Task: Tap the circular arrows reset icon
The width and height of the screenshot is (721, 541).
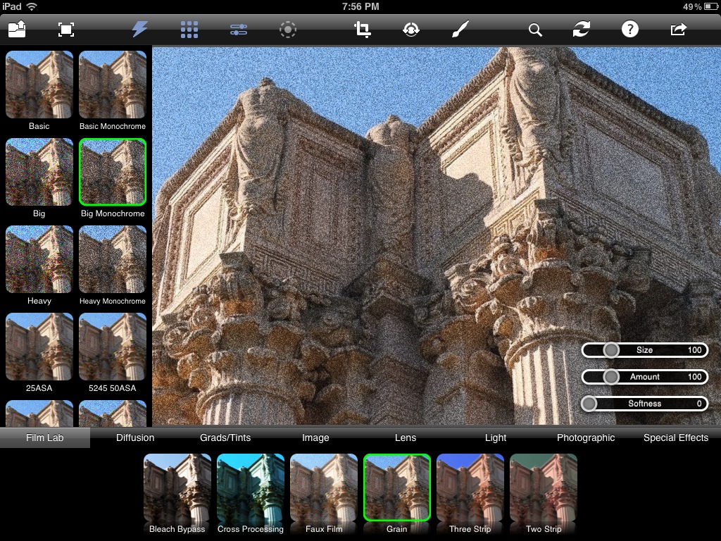Action: tap(581, 29)
